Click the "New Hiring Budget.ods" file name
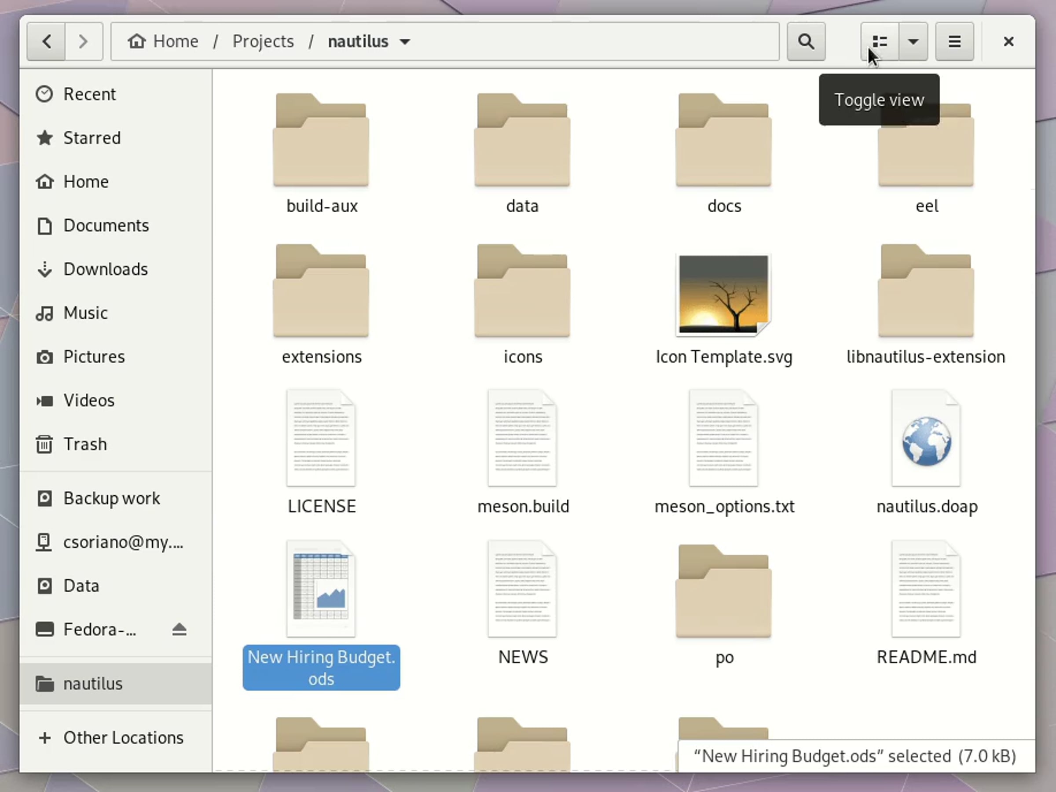The height and width of the screenshot is (792, 1056). 321,668
